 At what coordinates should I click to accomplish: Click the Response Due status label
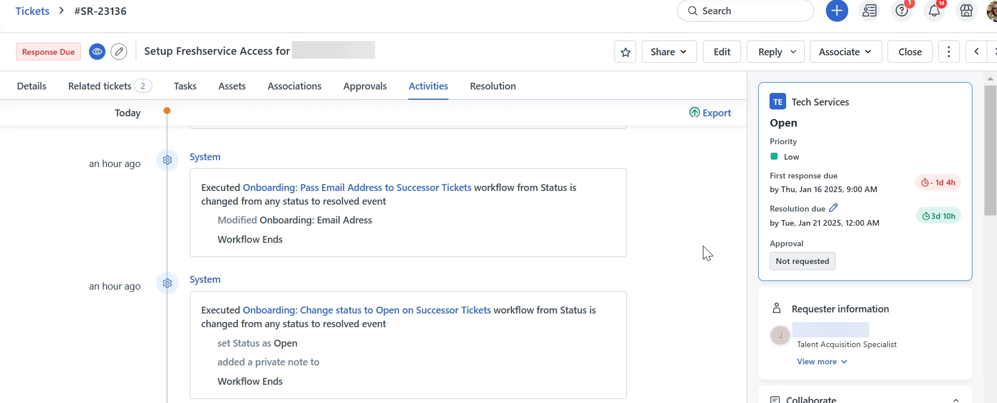point(48,52)
